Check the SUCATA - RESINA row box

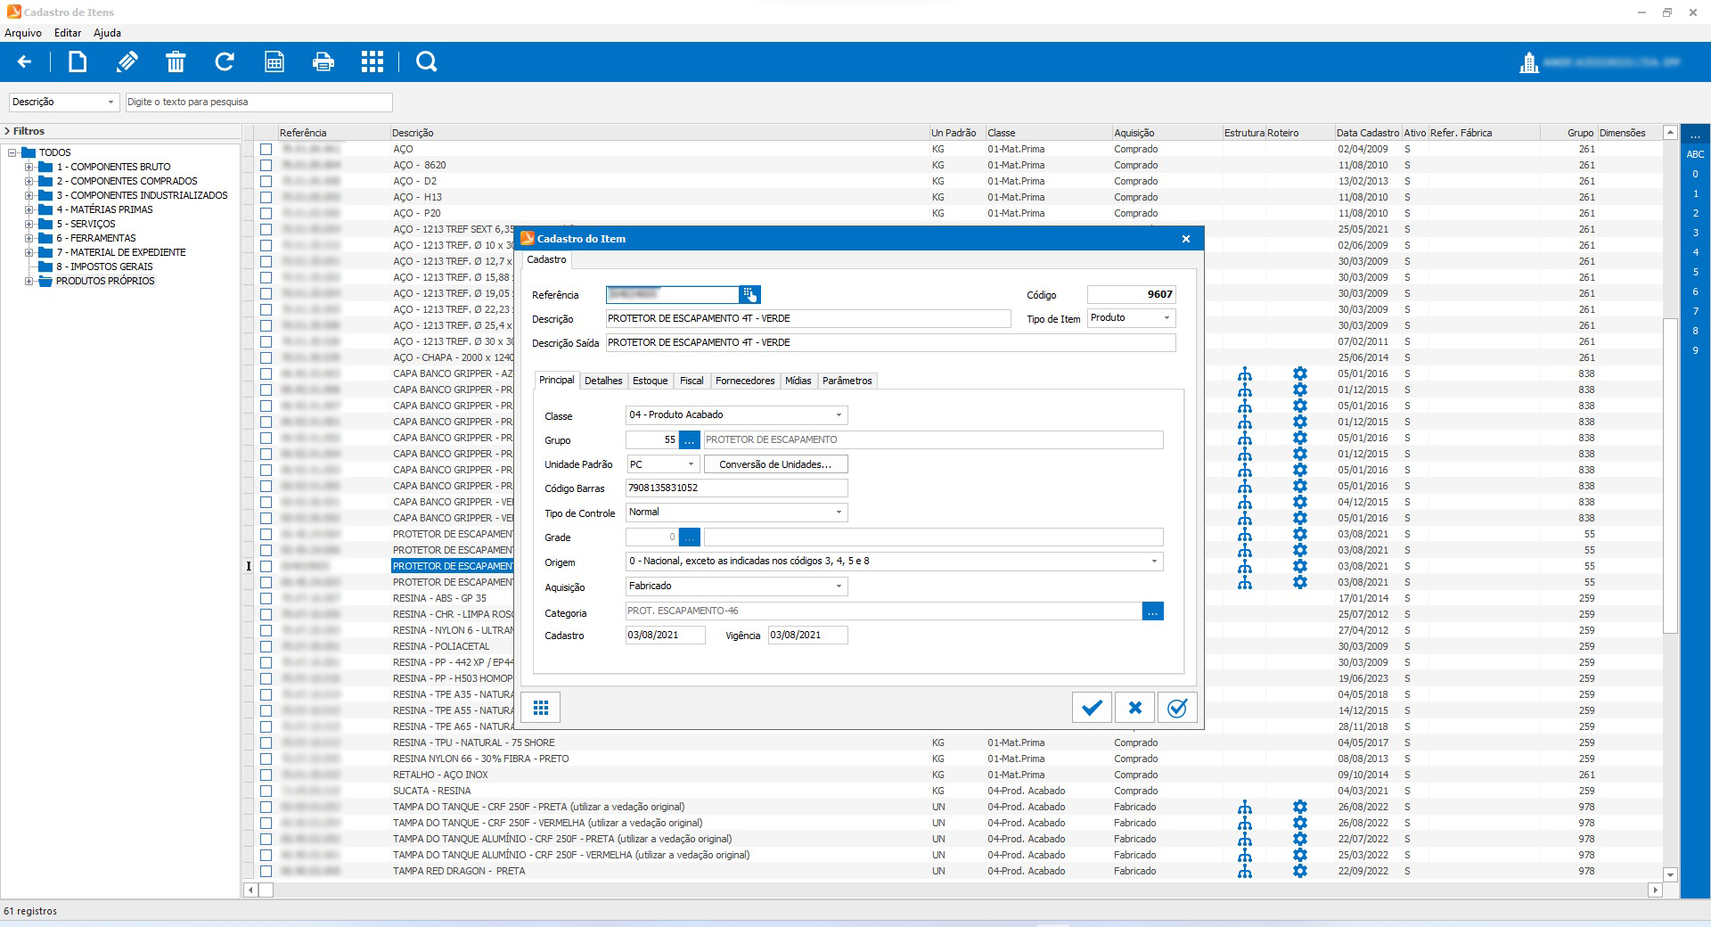(266, 791)
